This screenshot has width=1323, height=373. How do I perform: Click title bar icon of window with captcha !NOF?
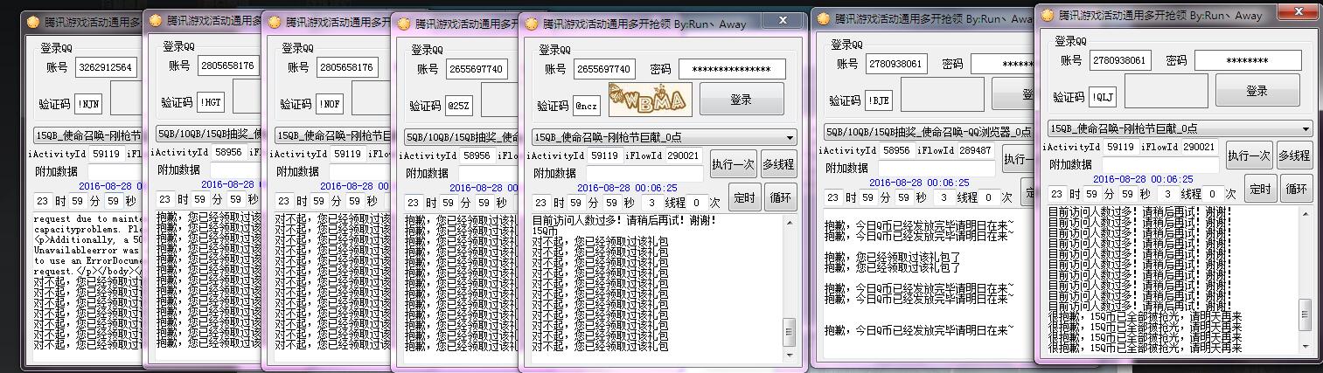point(275,20)
